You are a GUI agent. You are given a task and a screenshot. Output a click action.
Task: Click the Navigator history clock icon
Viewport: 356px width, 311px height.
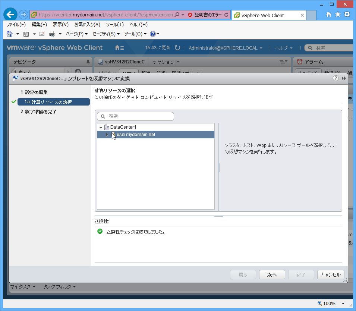tap(78, 71)
